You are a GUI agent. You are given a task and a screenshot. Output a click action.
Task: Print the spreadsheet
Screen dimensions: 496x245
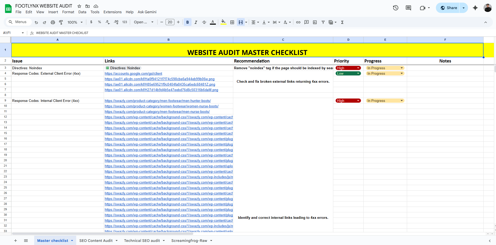[x=53, y=22]
